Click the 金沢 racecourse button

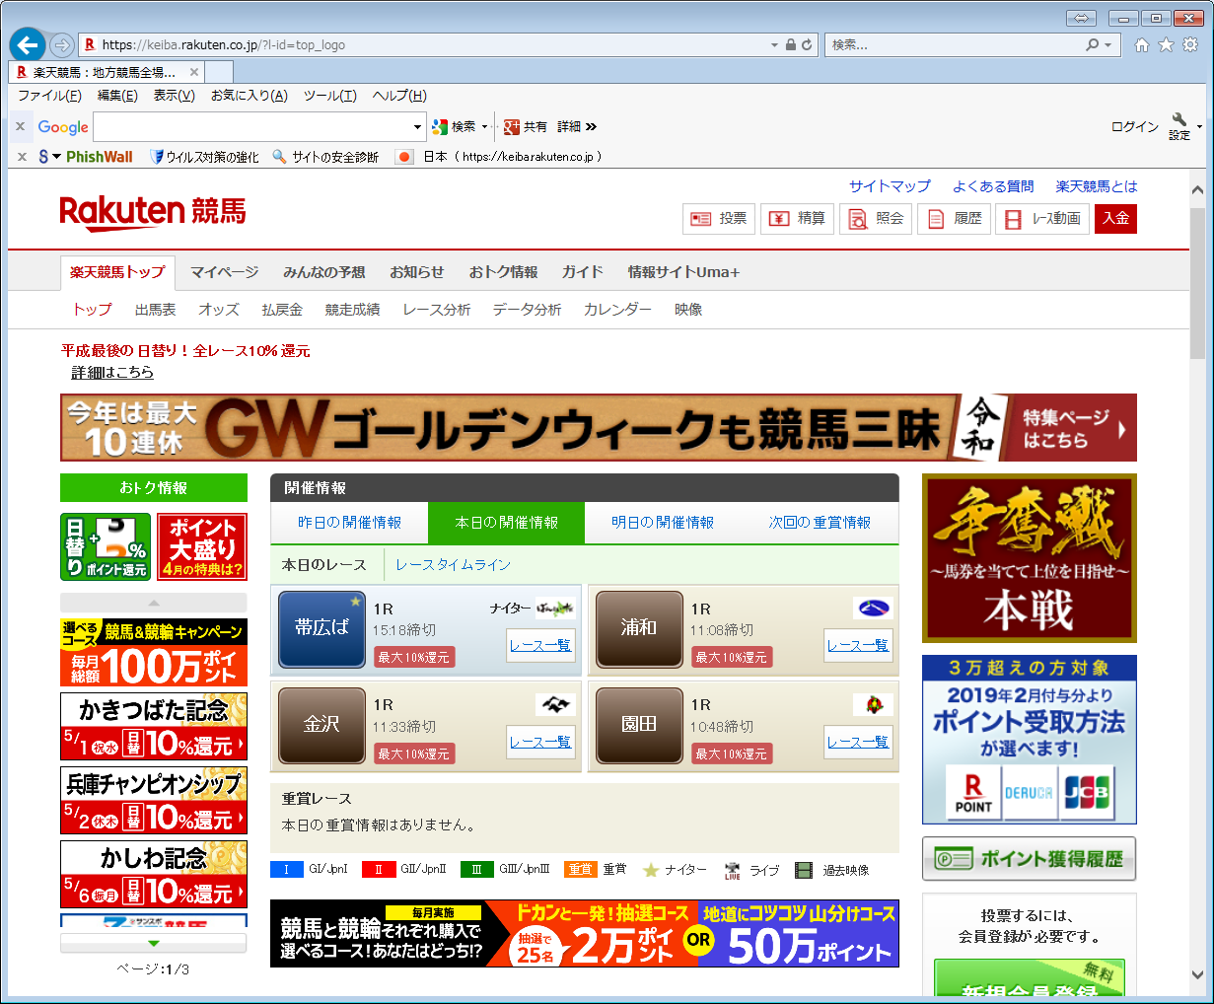321,725
